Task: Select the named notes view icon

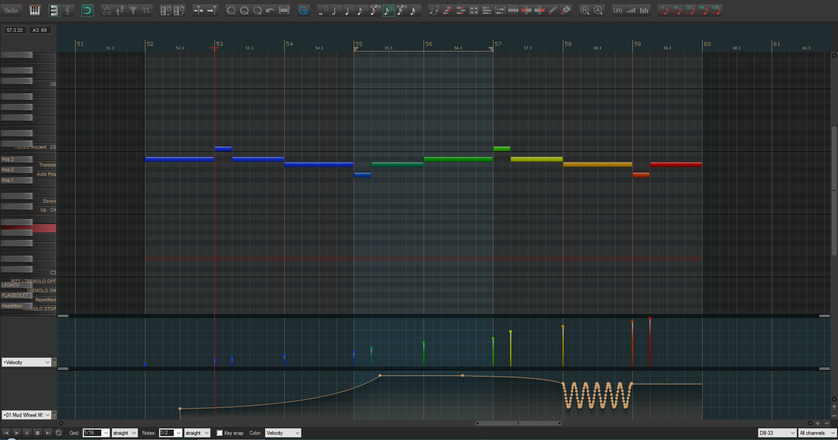Action: pos(54,10)
